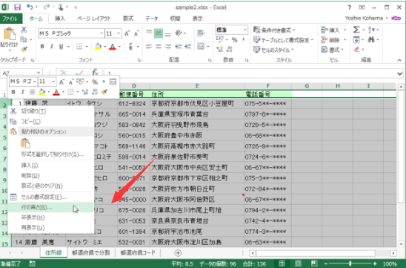Viewport: 406px width, 268px height.
Task: Choose Delete in the context menu
Action: (x=51, y=176)
